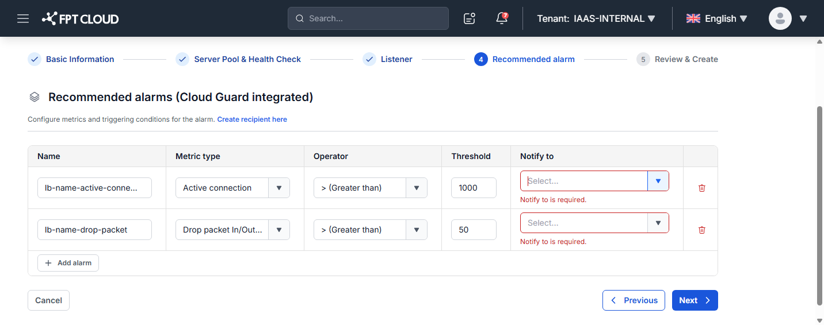The height and width of the screenshot is (325, 824).
Task: Open operator dropdown in active connection row
Action: coord(371,188)
